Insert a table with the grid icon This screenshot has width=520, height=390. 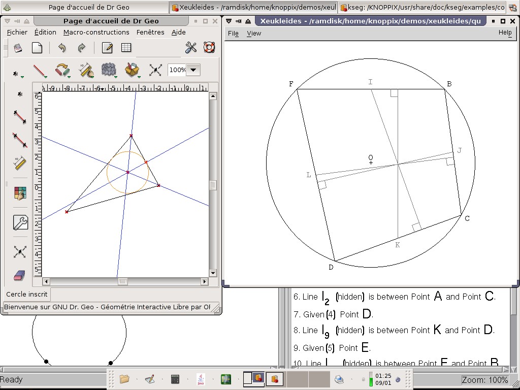pos(126,48)
